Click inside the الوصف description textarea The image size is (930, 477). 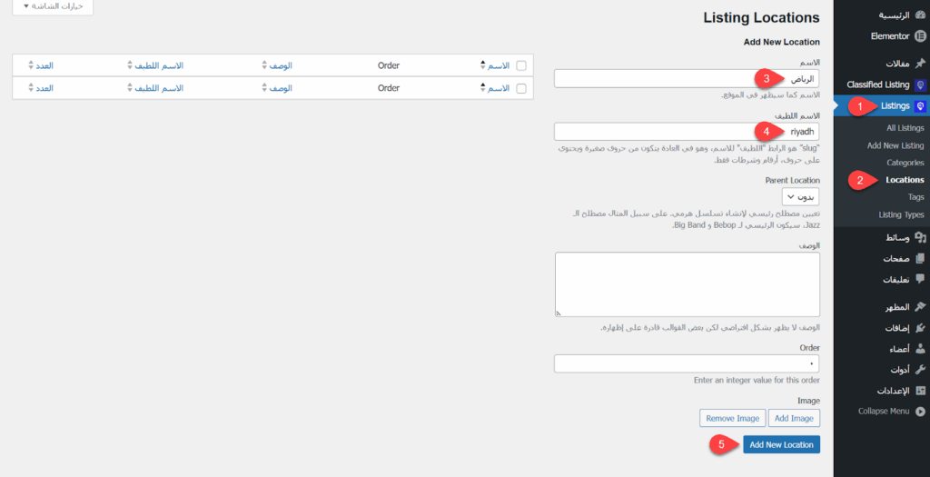point(687,284)
